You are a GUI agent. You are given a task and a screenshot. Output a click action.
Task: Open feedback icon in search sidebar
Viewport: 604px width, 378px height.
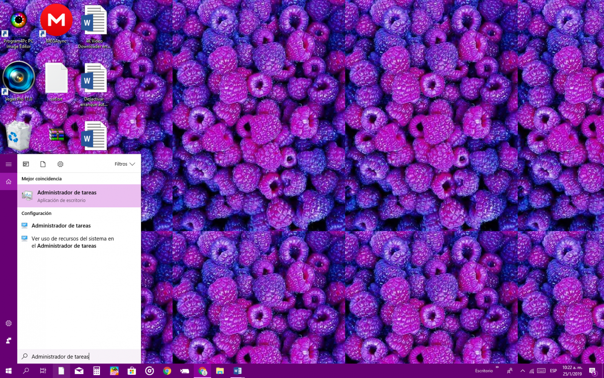coord(8,341)
